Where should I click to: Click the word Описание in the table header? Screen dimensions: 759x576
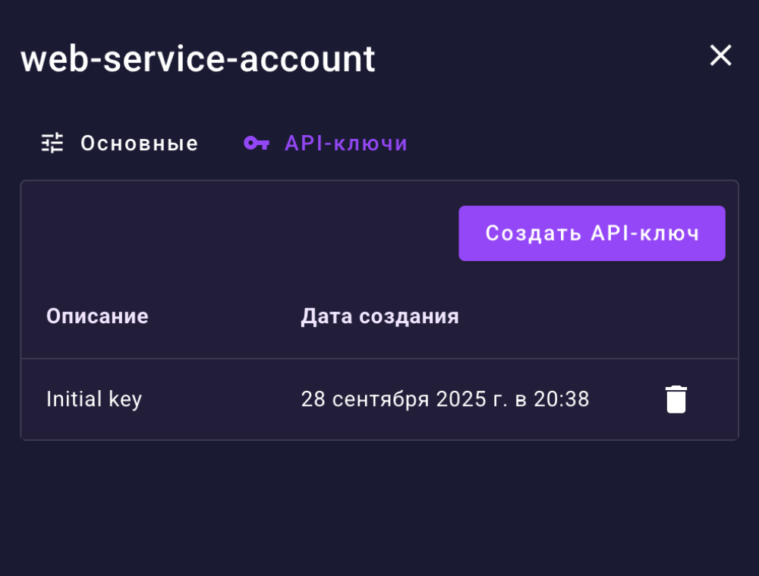97,316
